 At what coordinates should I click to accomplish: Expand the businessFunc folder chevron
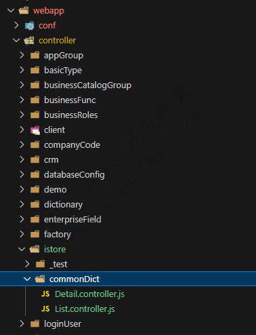point(22,100)
